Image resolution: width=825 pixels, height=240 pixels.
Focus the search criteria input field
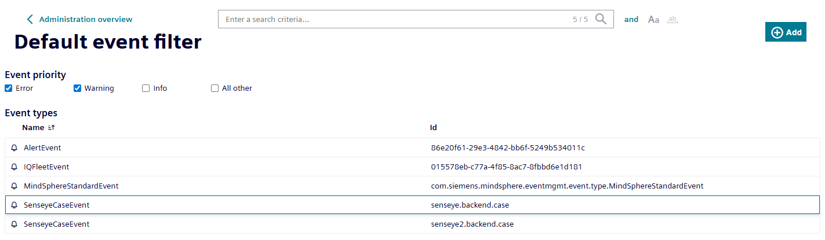(394, 20)
